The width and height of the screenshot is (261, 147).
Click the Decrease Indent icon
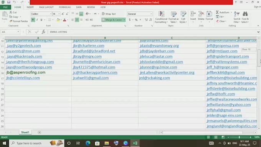[x=87, y=20]
